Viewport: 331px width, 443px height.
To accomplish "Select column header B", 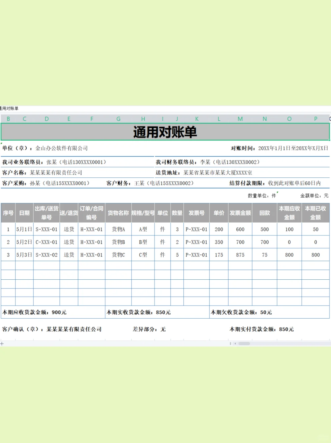I will tap(9, 119).
